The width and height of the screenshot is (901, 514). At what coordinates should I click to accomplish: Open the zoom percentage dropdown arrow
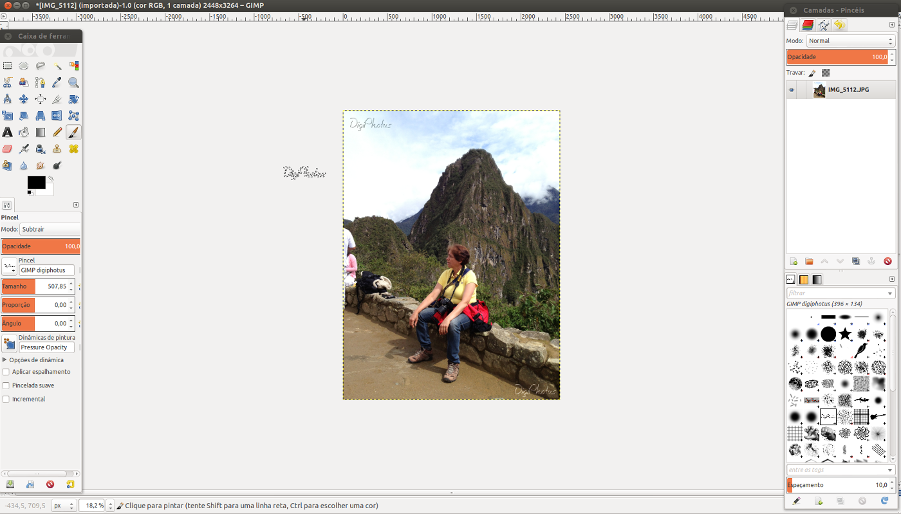pos(110,506)
